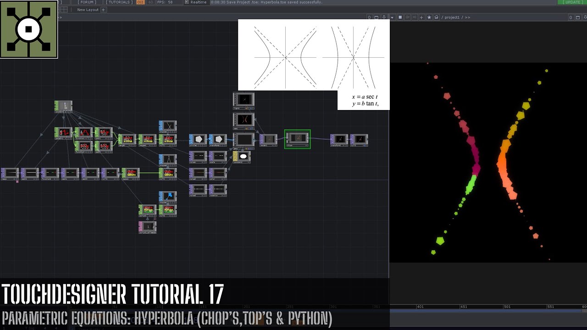Click the home network icon
This screenshot has width=587, height=330.
pyautogui.click(x=437, y=17)
